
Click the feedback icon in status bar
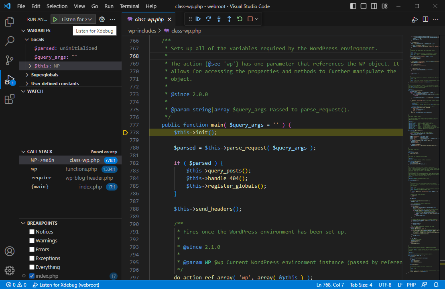tap(424, 285)
